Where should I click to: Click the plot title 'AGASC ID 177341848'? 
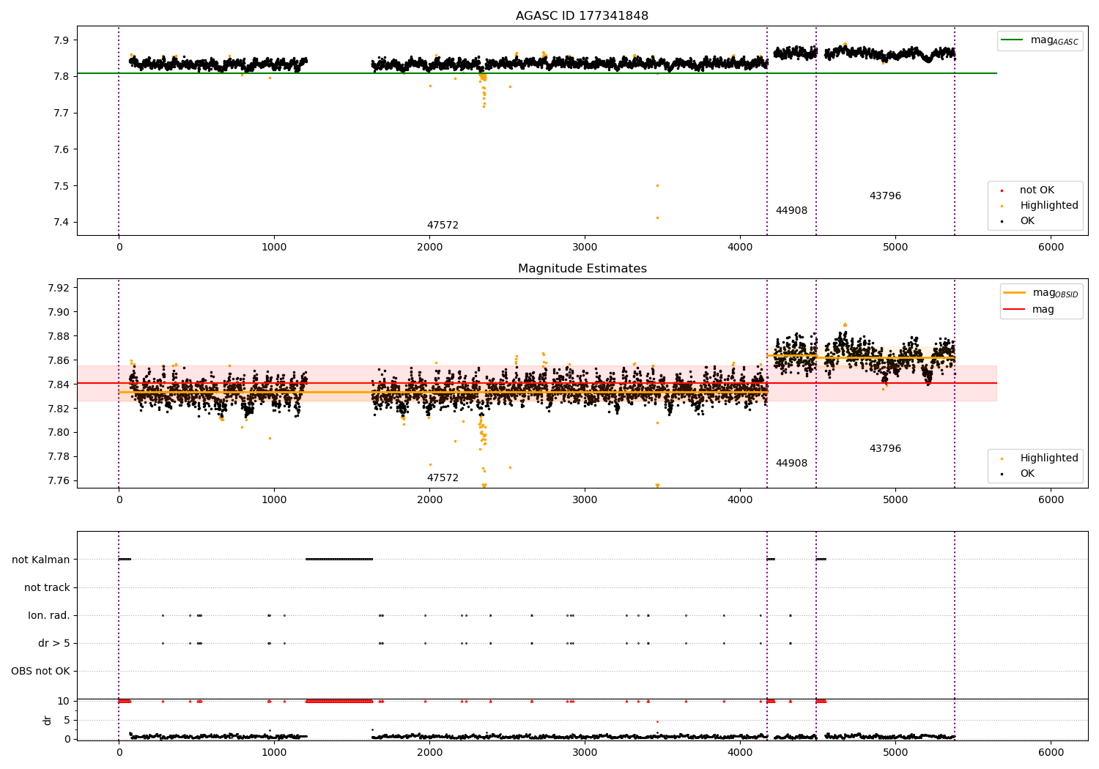tap(582, 15)
